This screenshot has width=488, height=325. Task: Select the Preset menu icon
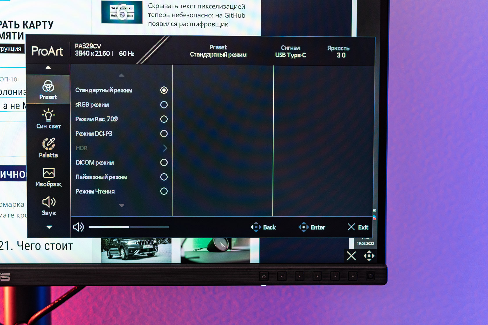pos(48,86)
